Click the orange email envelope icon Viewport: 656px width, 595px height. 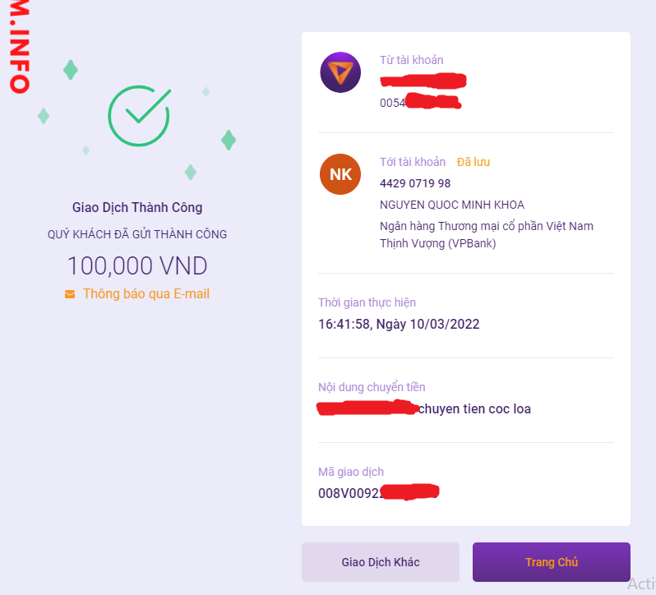[70, 294]
